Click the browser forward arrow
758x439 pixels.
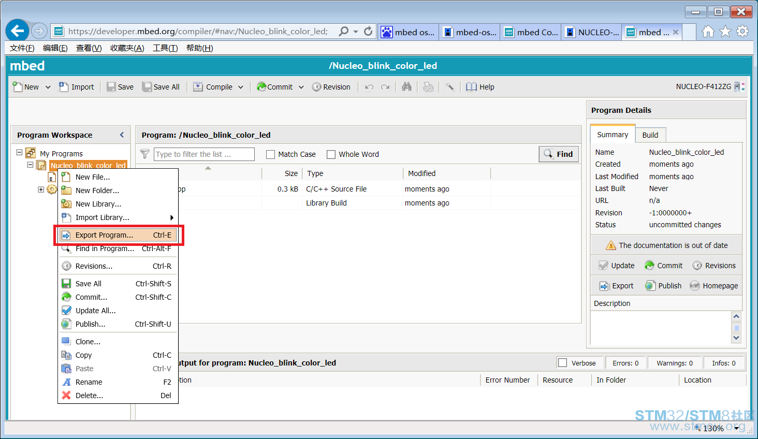pos(39,31)
